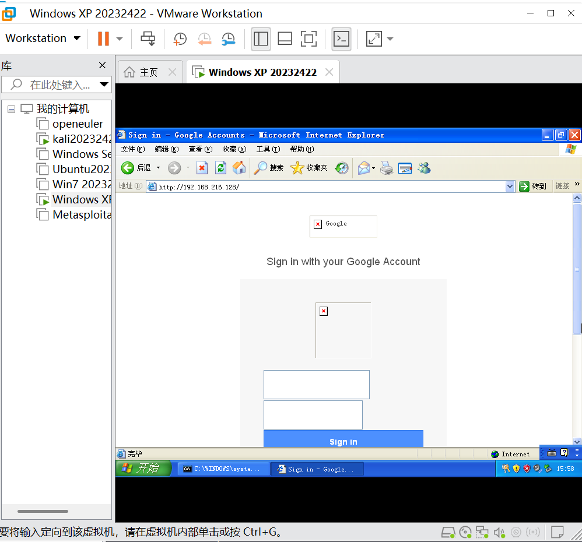Screen dimensions: 582x542
Task: Open the 文件 menu in Internet Explorer
Action: coord(132,149)
